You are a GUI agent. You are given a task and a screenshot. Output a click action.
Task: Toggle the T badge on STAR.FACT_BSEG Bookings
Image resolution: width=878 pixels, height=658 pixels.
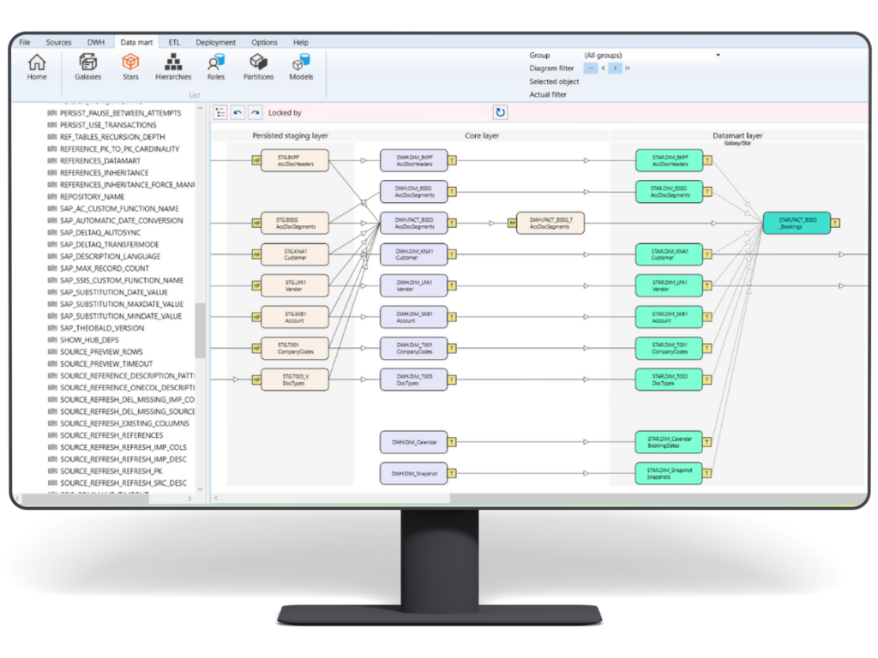[834, 221]
